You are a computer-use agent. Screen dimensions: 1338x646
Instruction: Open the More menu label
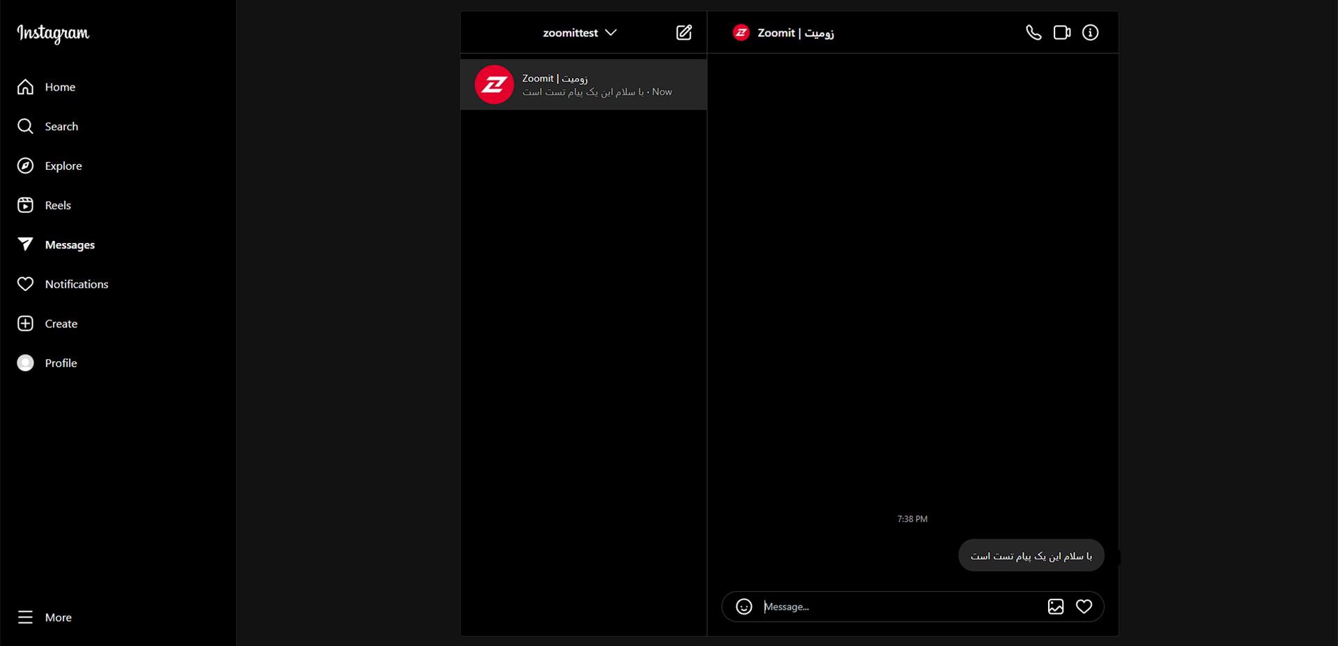click(x=59, y=617)
